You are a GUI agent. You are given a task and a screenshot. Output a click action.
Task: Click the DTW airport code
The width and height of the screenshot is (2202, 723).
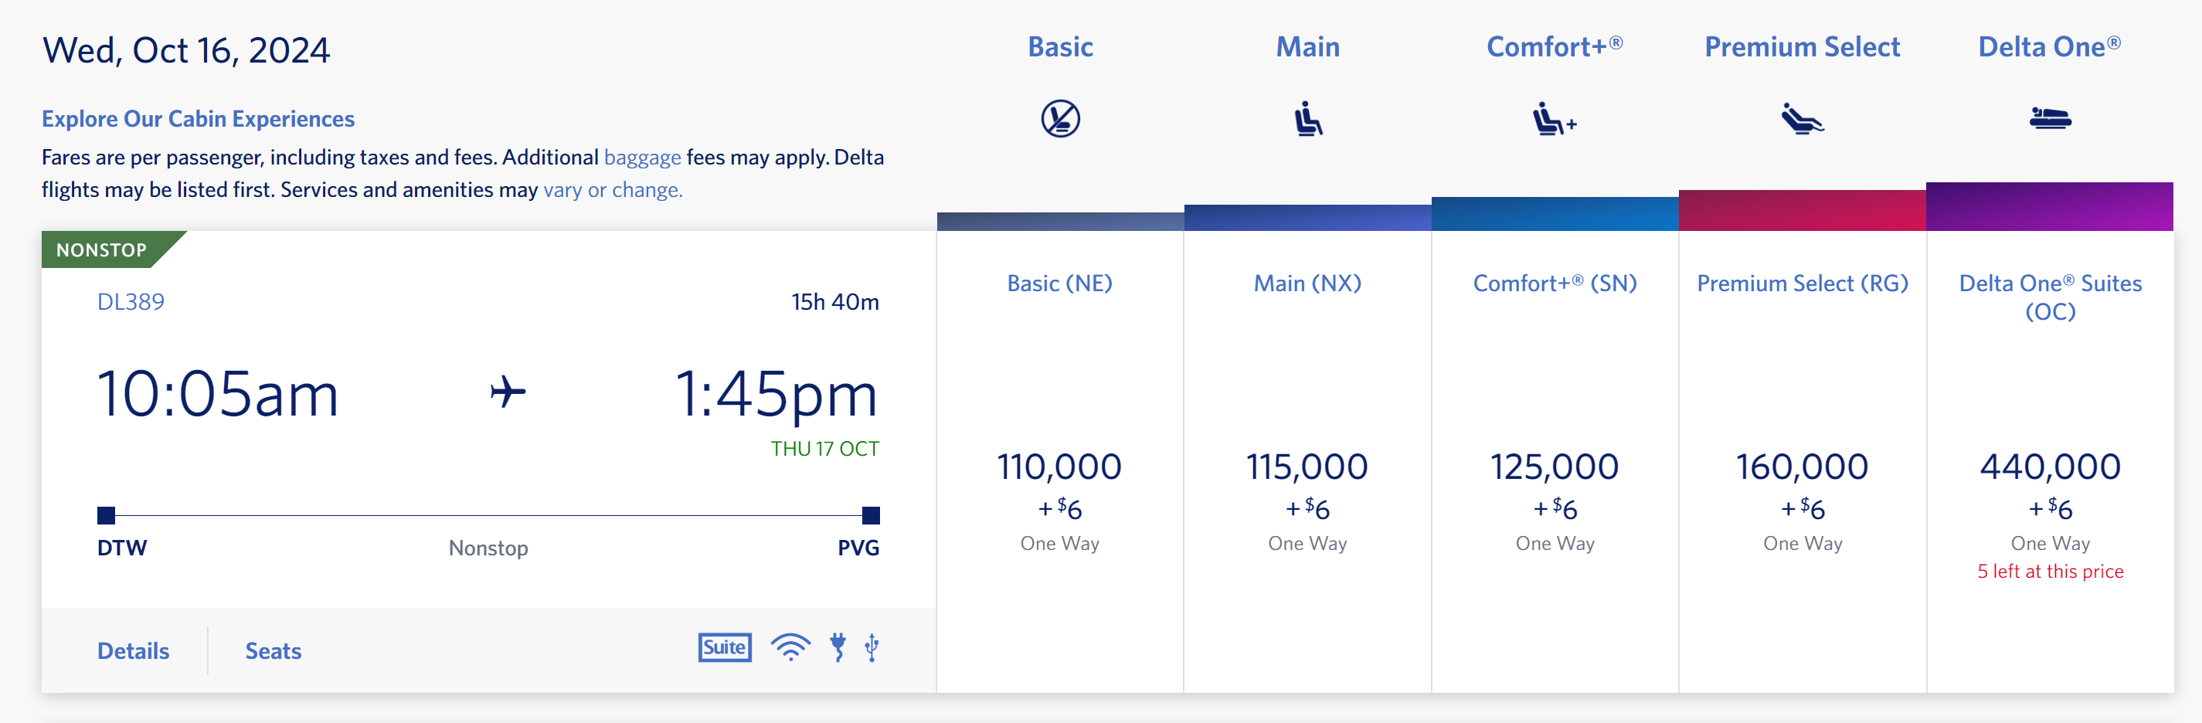point(122,548)
